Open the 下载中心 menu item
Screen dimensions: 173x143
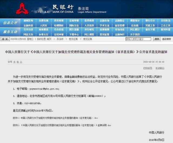coord(74,35)
